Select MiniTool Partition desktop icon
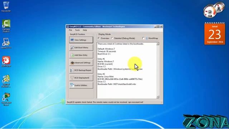This screenshot has height=129, width=229. [6, 81]
